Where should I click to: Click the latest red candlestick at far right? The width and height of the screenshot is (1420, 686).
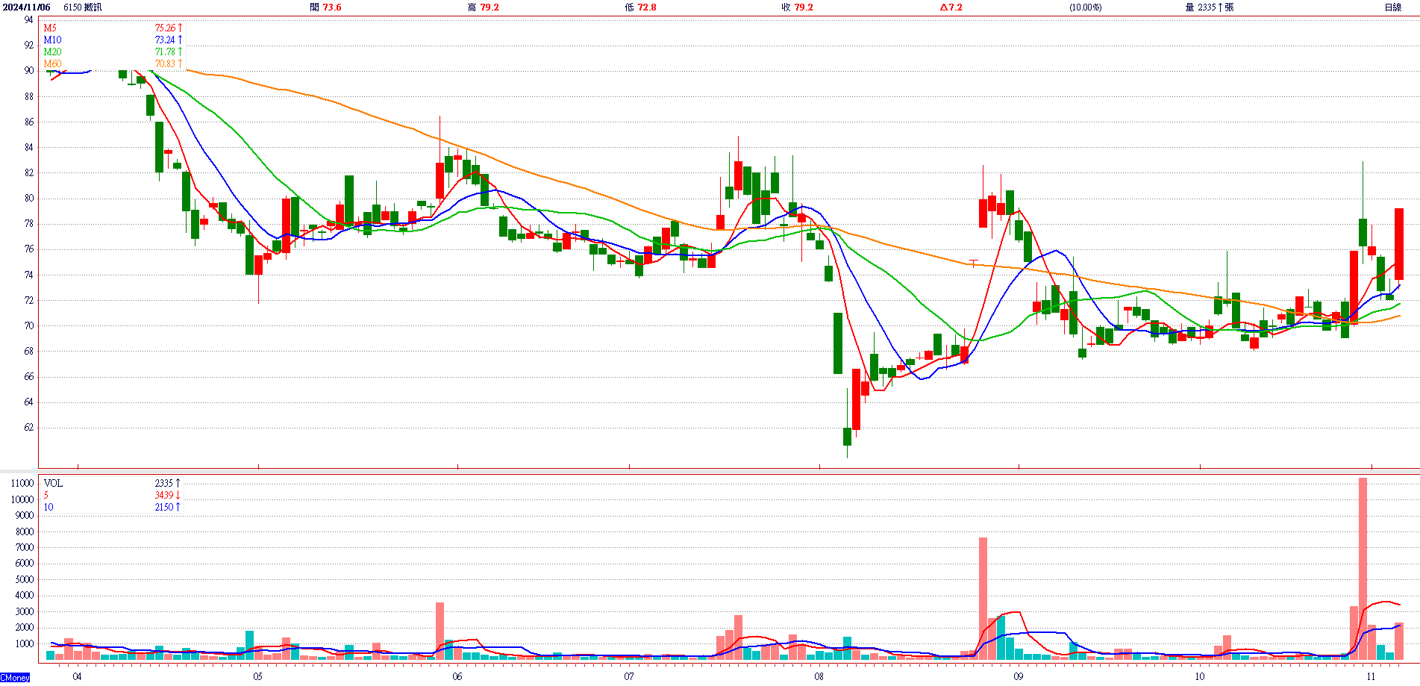(1399, 243)
